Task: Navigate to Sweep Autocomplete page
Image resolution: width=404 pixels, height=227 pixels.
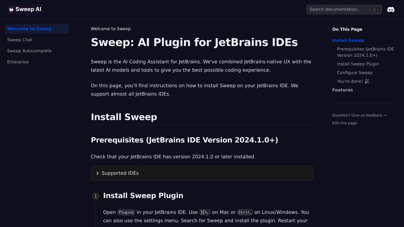Action: point(29,51)
